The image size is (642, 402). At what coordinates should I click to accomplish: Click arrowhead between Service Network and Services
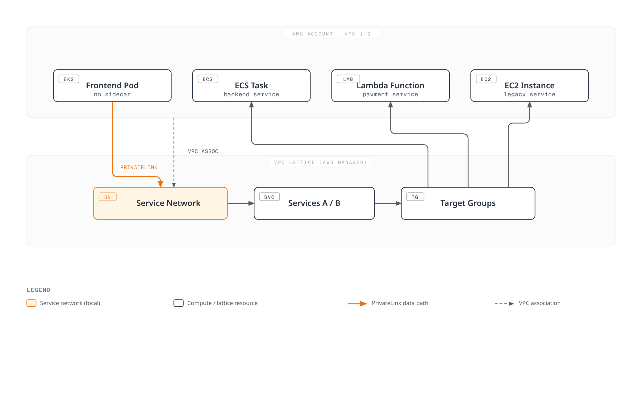pos(251,203)
